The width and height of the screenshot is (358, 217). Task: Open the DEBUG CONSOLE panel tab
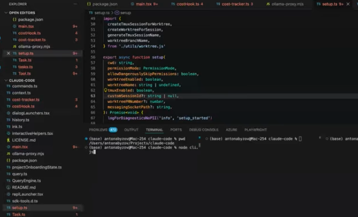pos(204,130)
